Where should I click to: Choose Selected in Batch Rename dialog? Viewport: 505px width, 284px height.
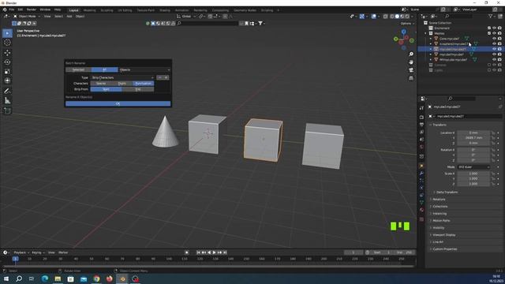point(78,69)
